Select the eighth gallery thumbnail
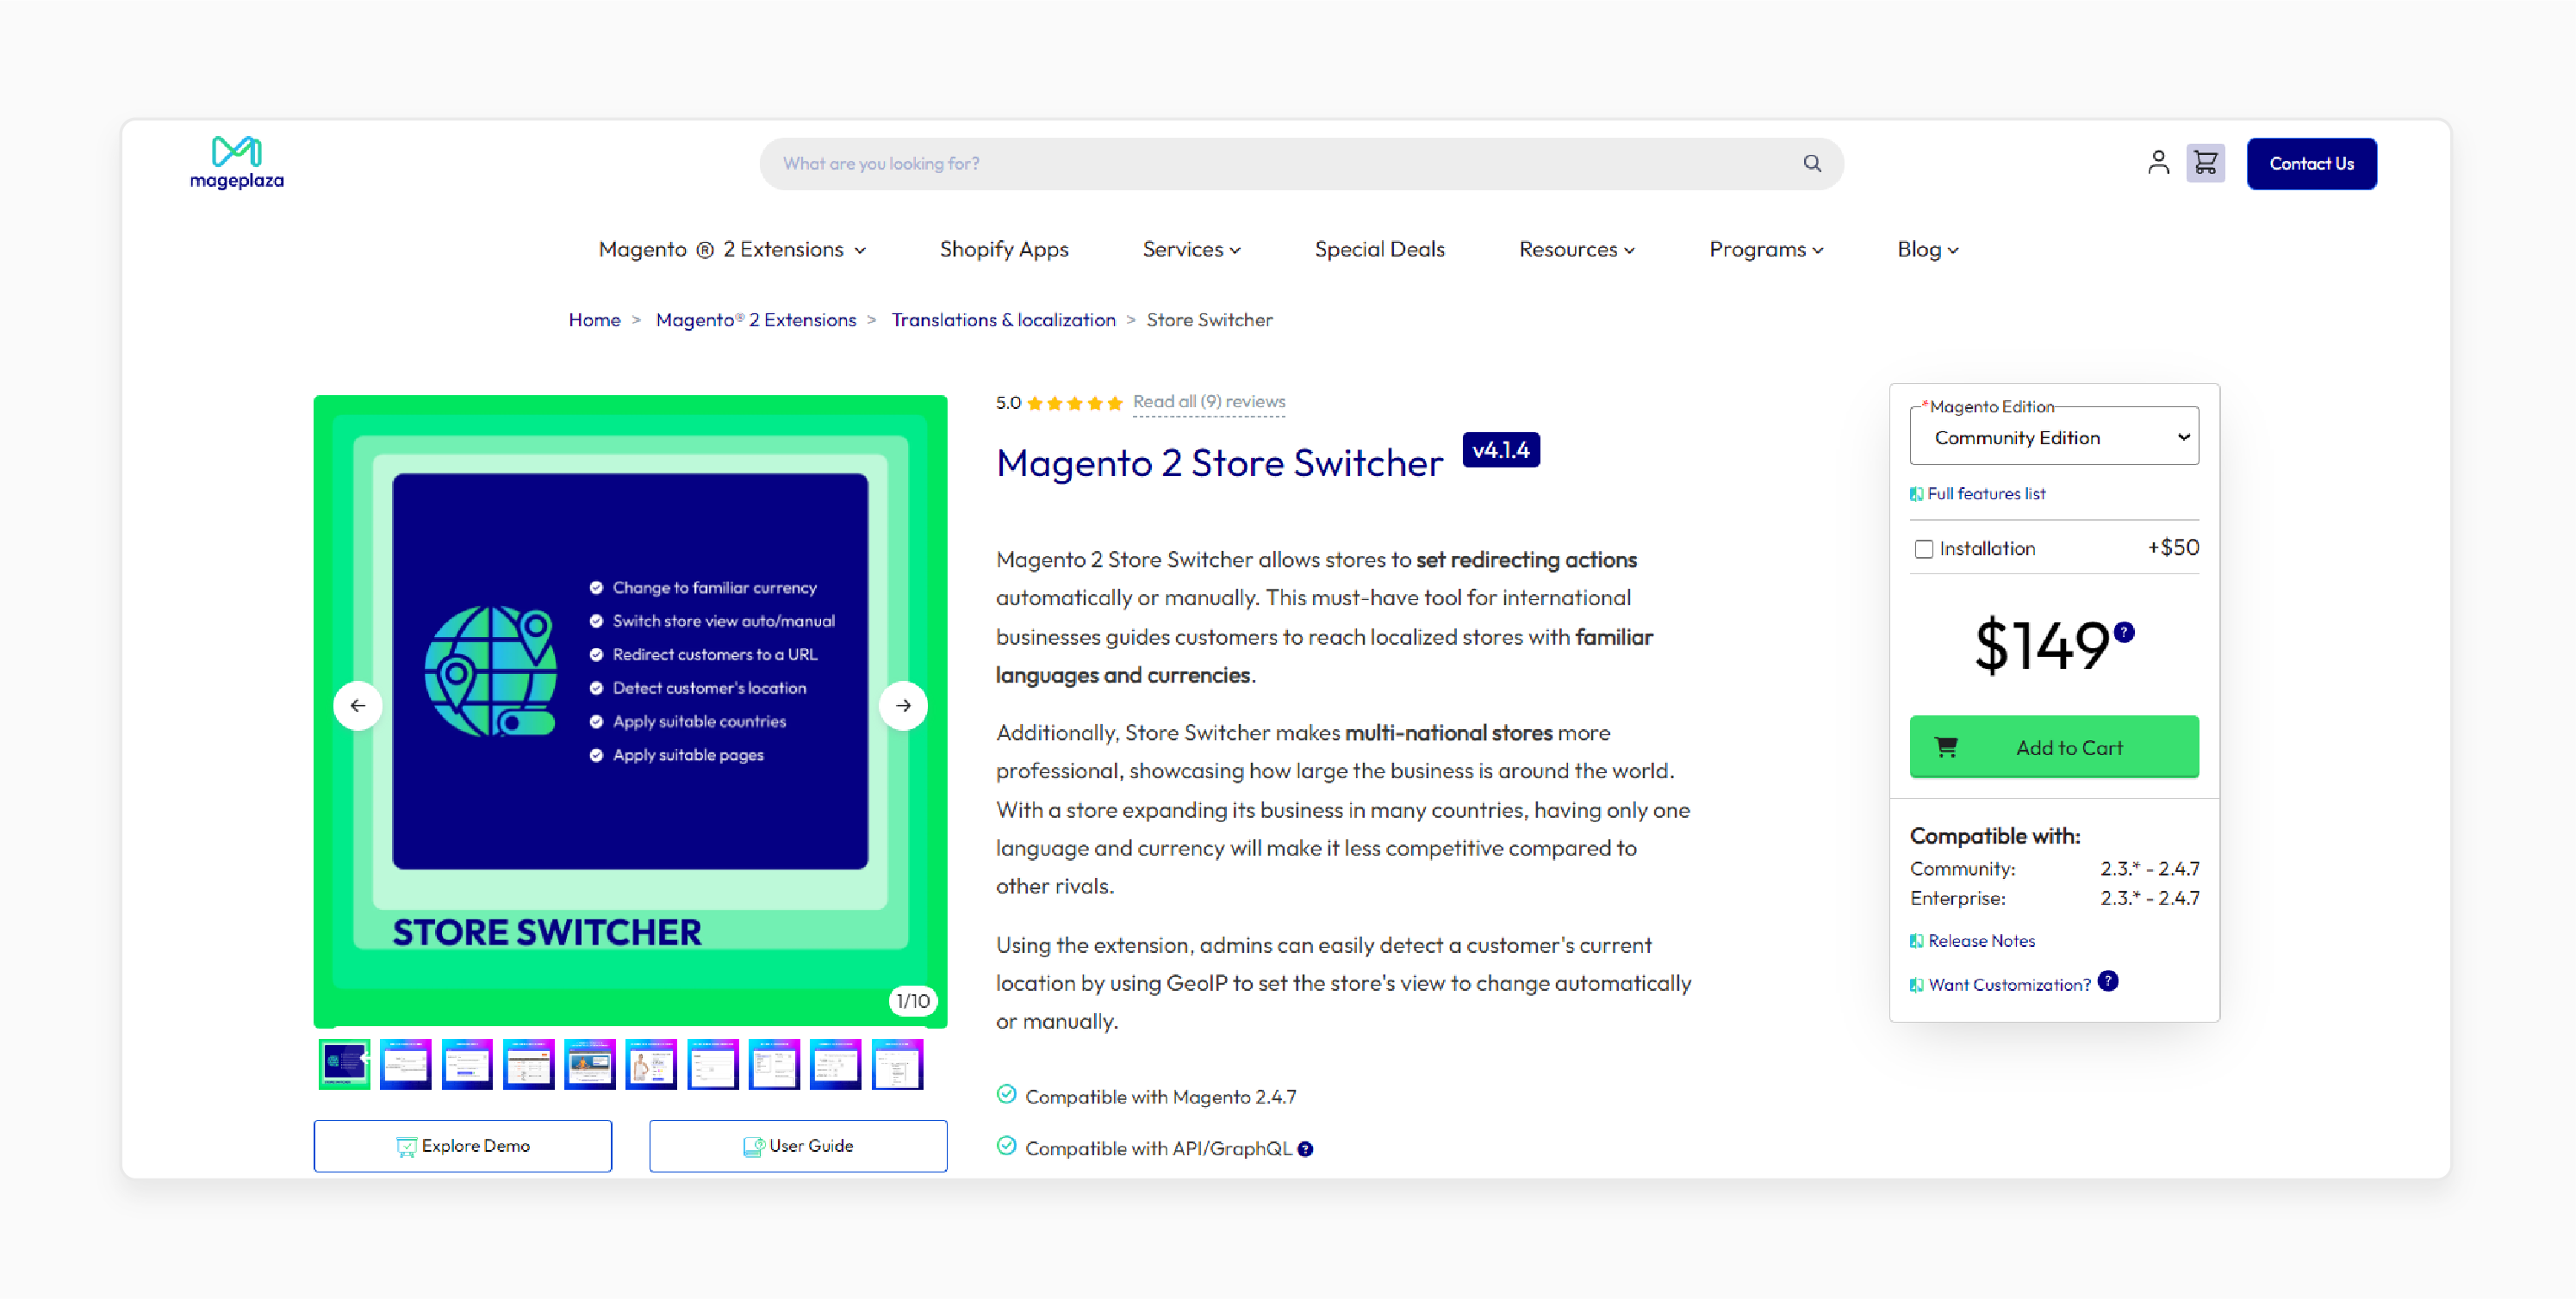Viewport: 2576px width, 1299px height. (x=774, y=1064)
